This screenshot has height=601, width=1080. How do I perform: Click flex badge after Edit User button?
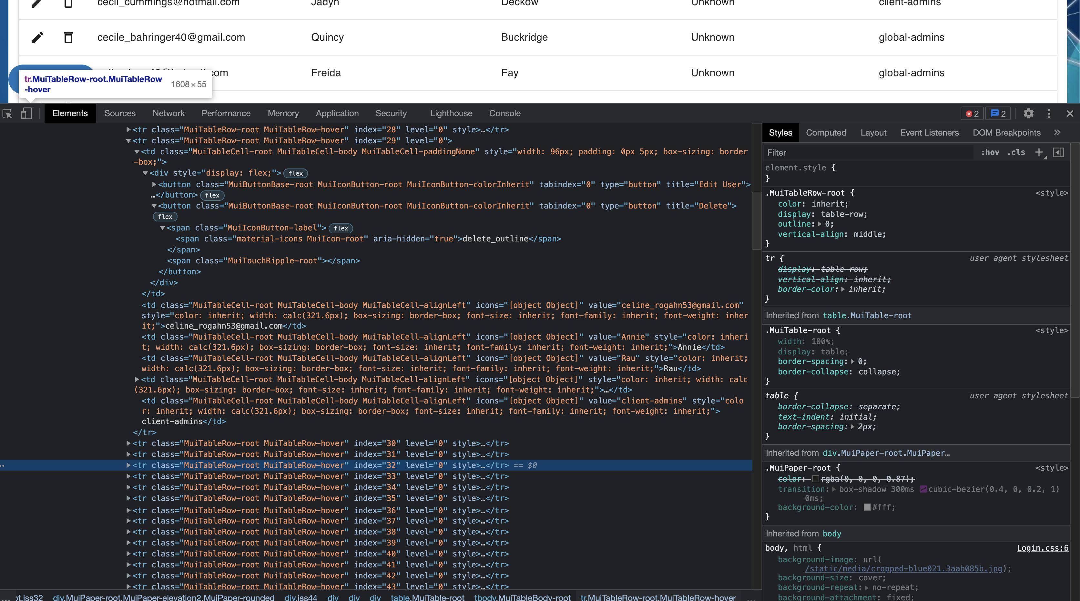point(212,195)
